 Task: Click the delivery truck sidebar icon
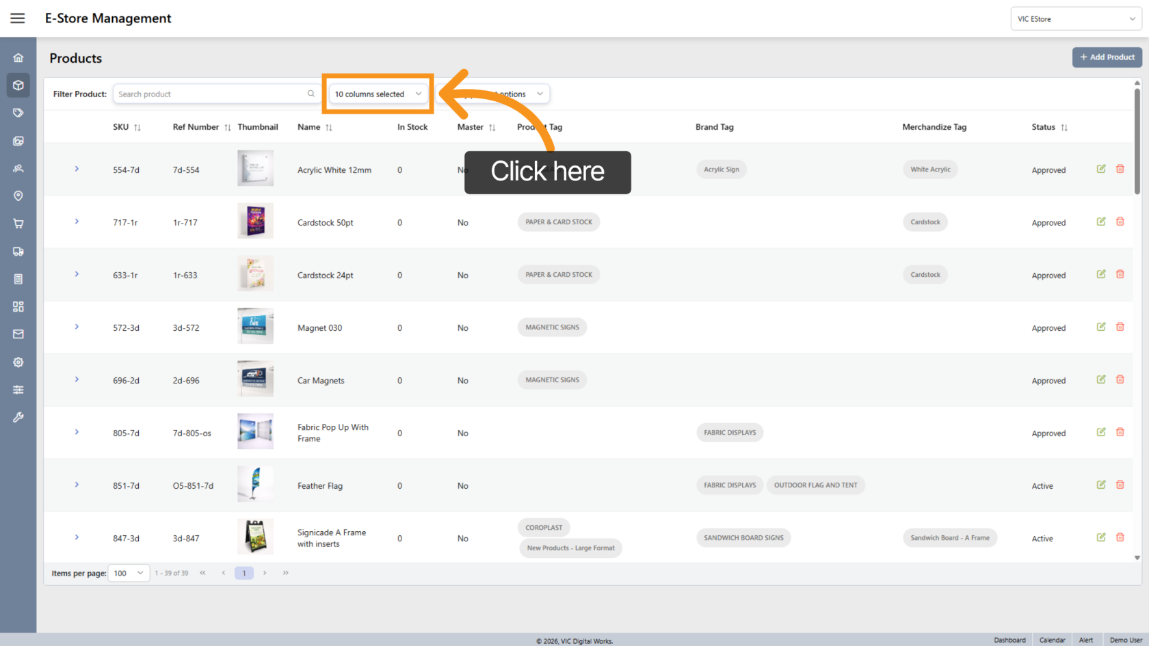[x=18, y=252]
